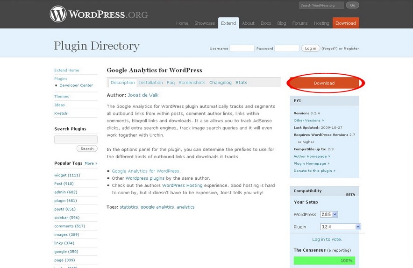
Task: Open the page (339) tag
Action: [x=64, y=260]
